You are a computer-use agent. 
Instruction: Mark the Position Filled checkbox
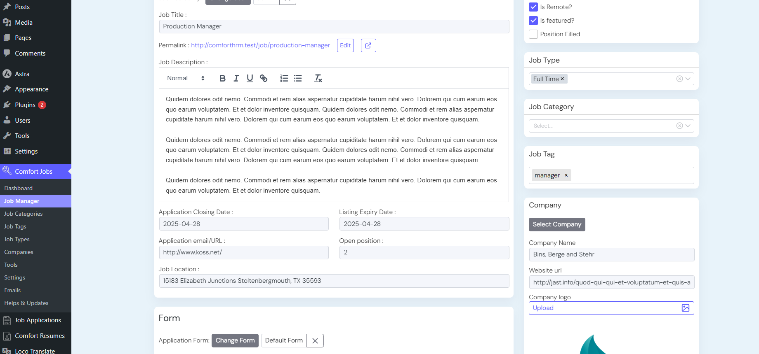(x=533, y=34)
